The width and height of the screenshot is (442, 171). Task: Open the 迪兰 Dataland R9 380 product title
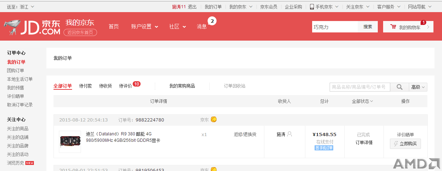[123, 137]
